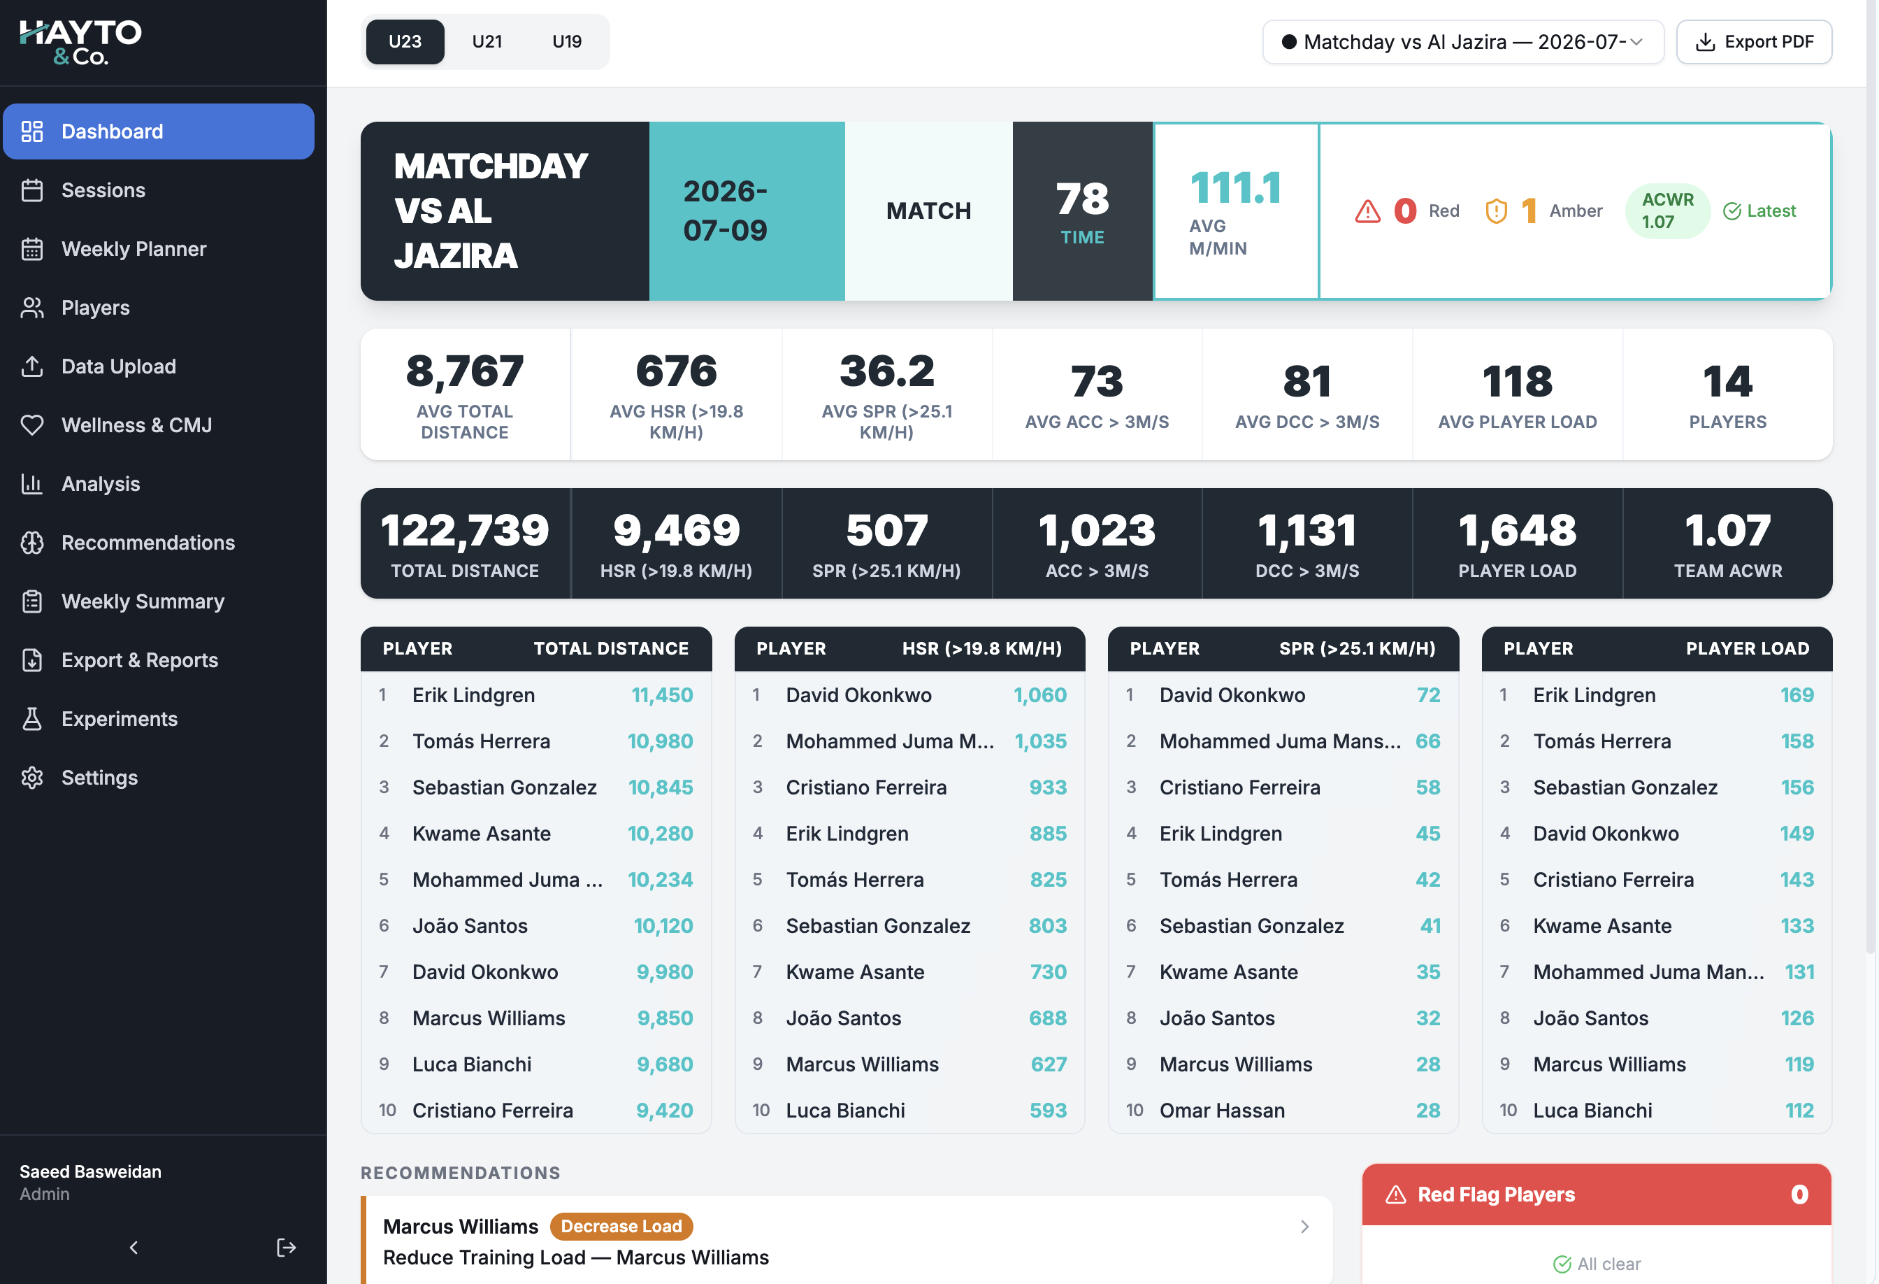Screen dimensions: 1879x1284
Task: Click the All clear check icon
Action: 1562,1264
